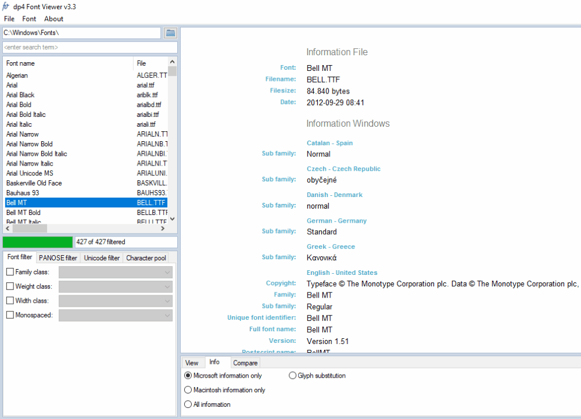Screen dimensions: 581x419
Task: Select Arial Black in the font list
Action: (x=86, y=95)
